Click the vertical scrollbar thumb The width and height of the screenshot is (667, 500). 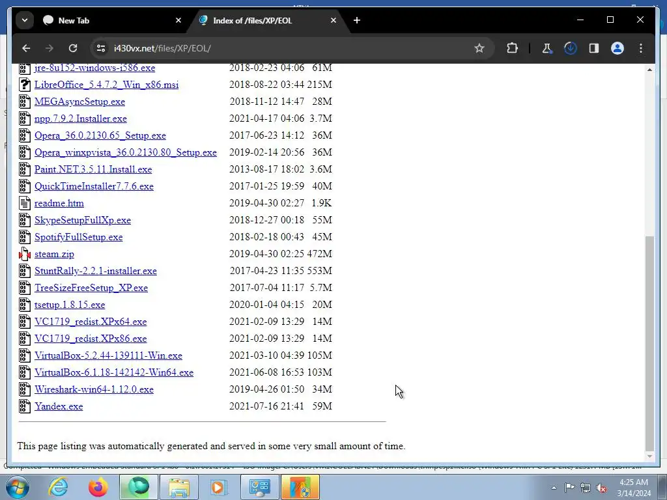pos(649,342)
